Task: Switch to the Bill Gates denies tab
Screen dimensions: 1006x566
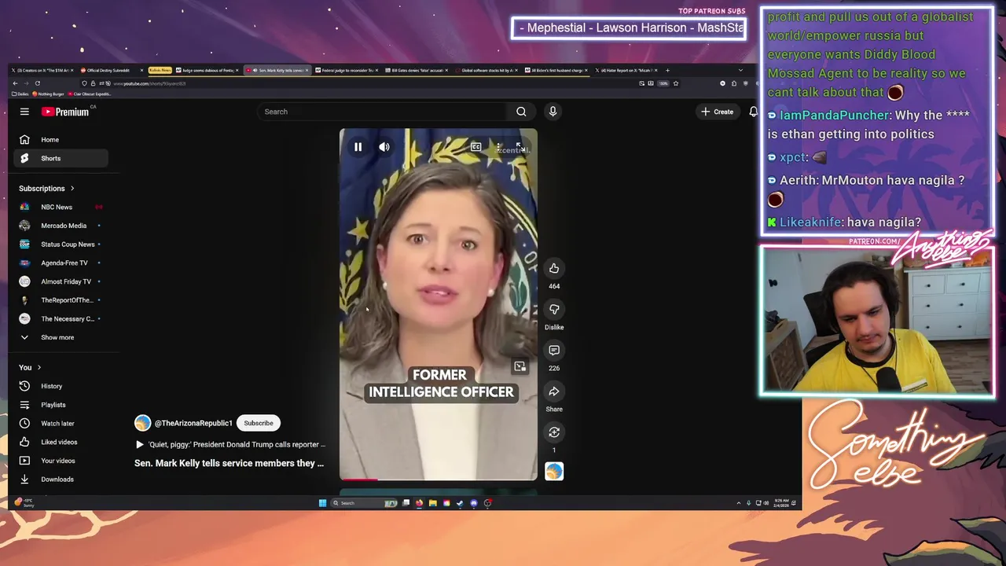Action: pos(416,70)
